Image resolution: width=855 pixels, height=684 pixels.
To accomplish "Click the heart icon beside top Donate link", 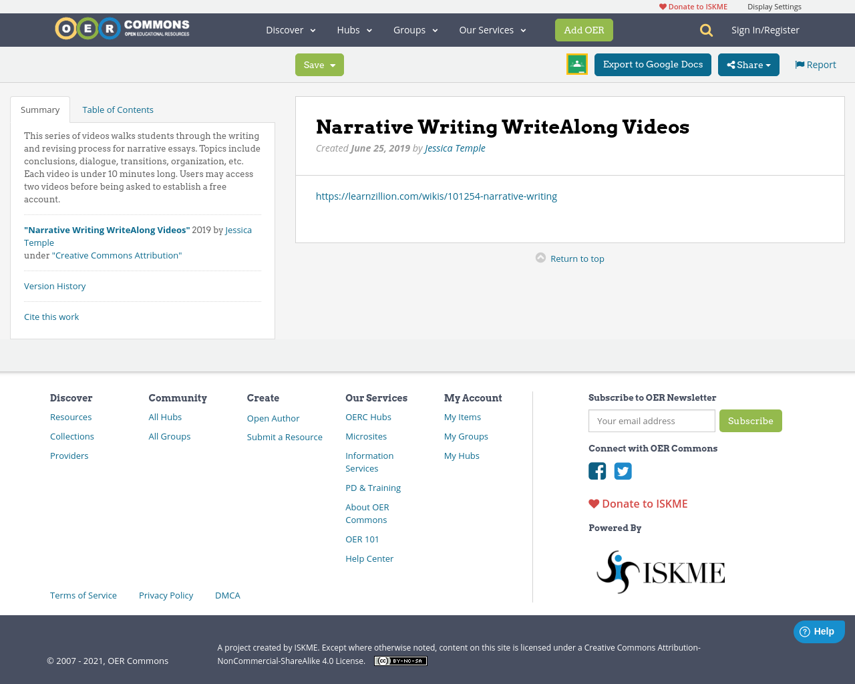I will tap(661, 5).
